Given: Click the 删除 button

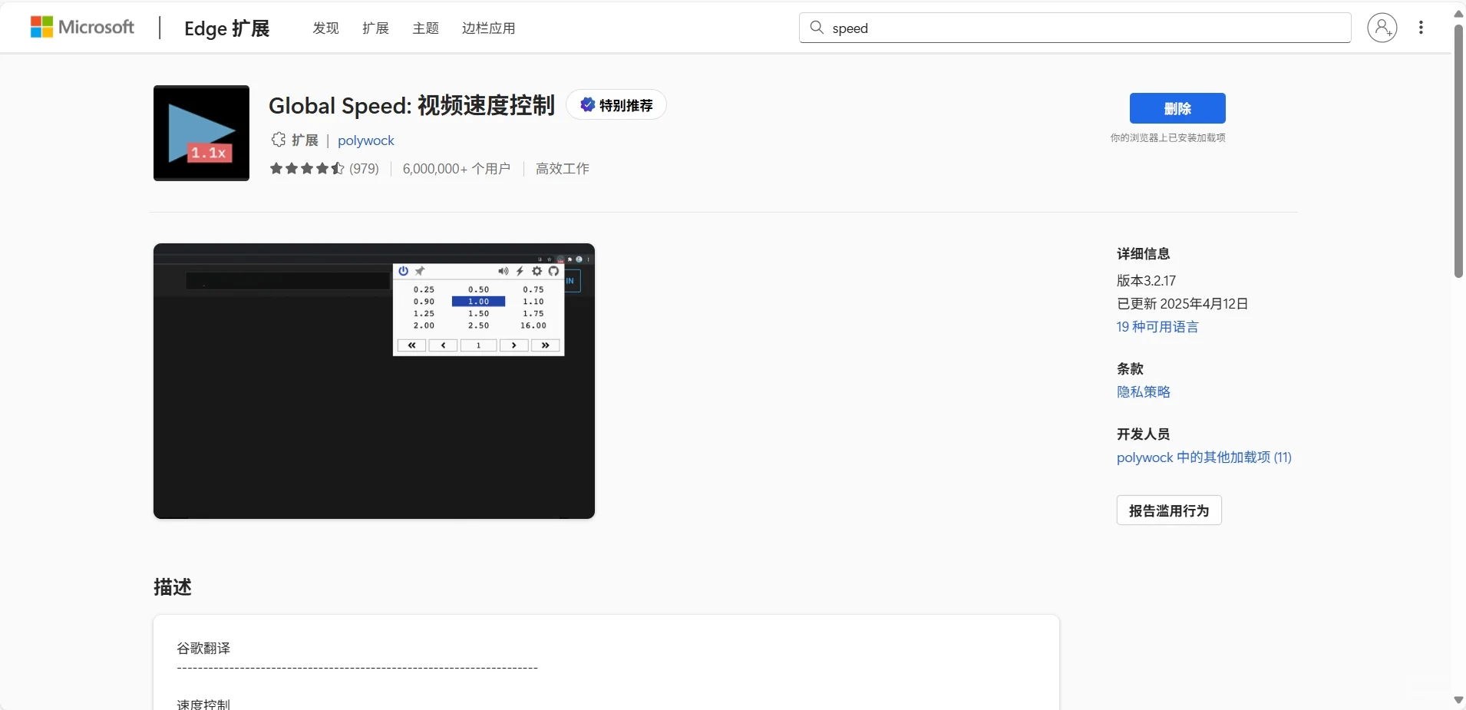Looking at the screenshot, I should [1177, 108].
